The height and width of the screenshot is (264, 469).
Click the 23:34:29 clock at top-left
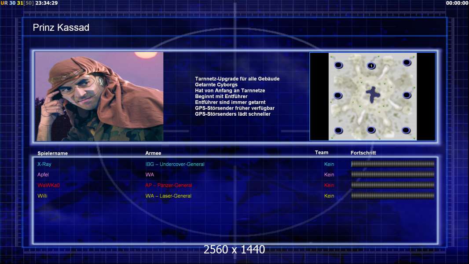click(46, 3)
